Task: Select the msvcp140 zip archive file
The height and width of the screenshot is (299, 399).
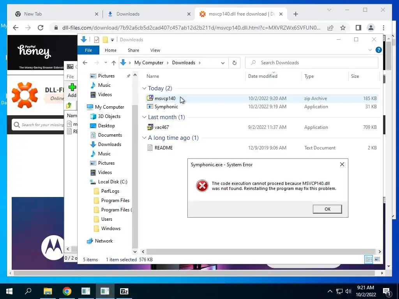Action: (261, 98)
